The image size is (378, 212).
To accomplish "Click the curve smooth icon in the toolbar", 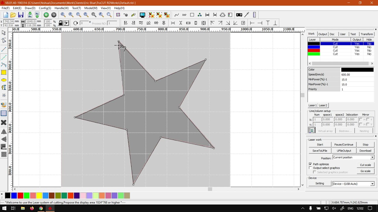I will click(177, 15).
